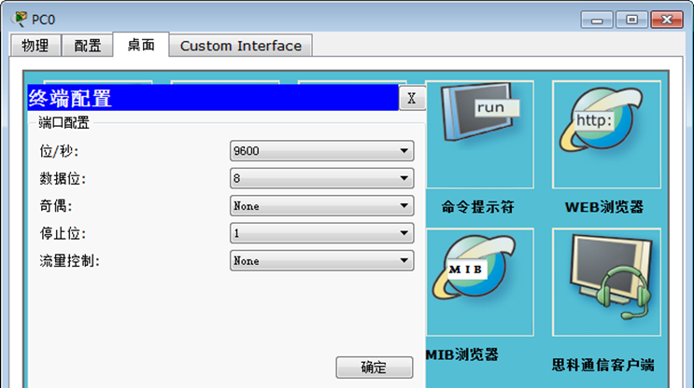Open the 停止位 dropdown
Viewport: 694px width, 388px height.
click(321, 233)
